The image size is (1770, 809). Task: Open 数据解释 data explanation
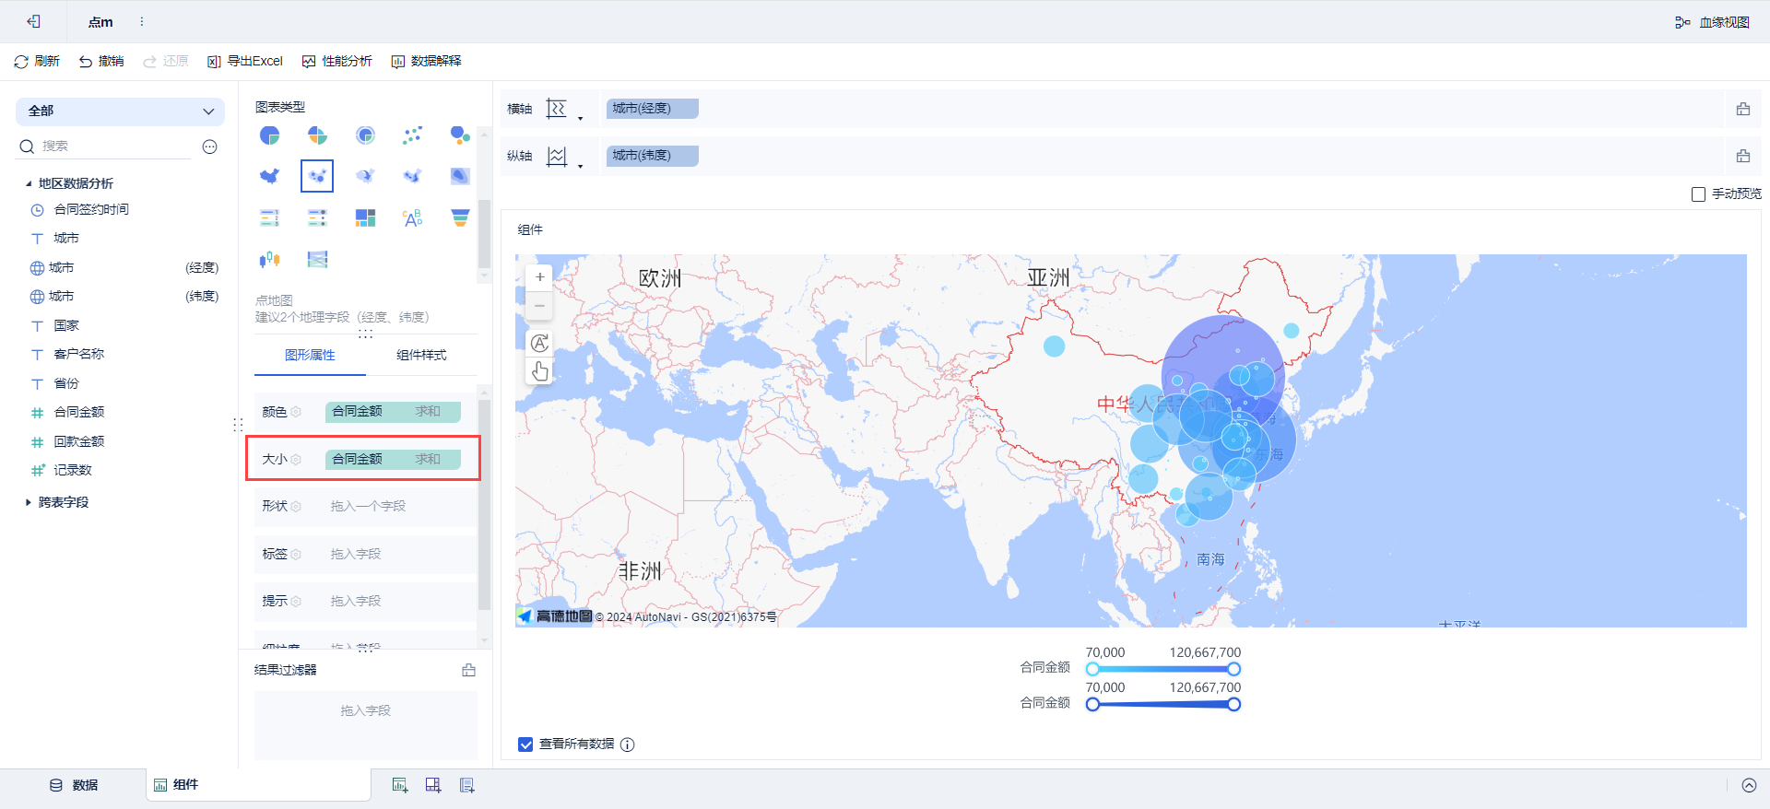427,61
